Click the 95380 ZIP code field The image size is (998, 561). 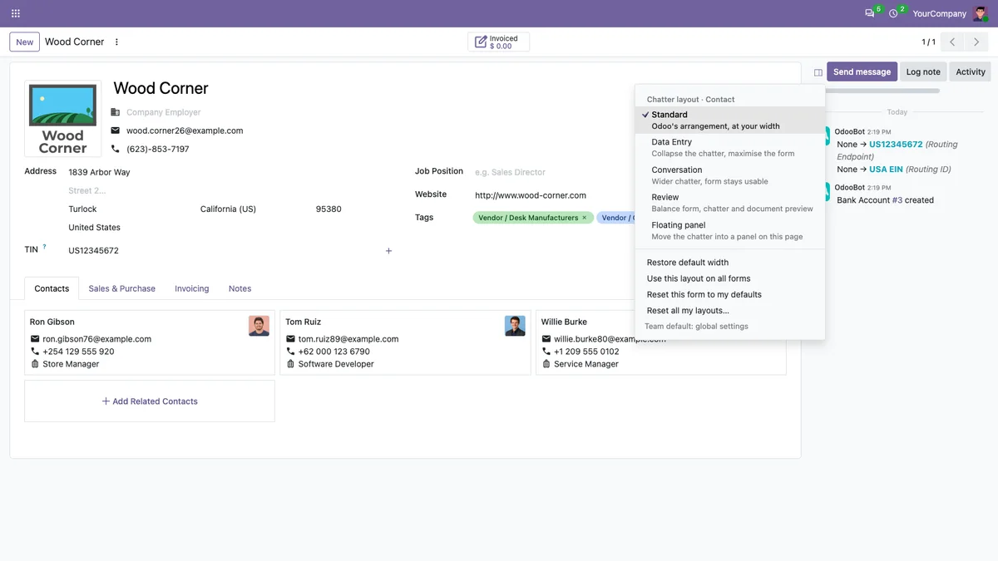(353, 209)
